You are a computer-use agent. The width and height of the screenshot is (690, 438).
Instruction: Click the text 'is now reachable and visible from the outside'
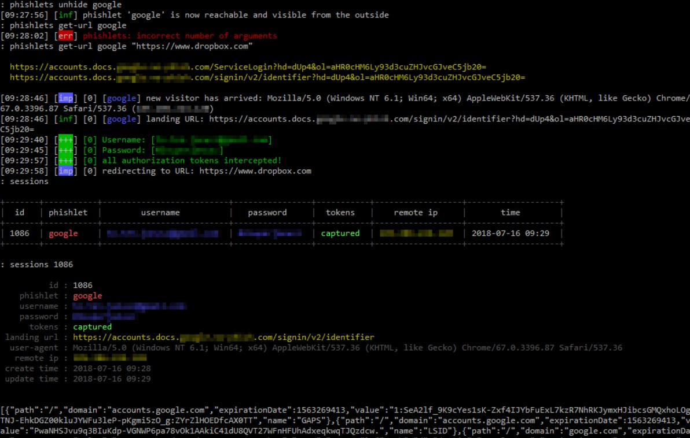[x=280, y=15]
